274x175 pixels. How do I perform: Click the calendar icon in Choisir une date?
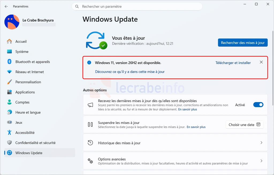(x=258, y=125)
